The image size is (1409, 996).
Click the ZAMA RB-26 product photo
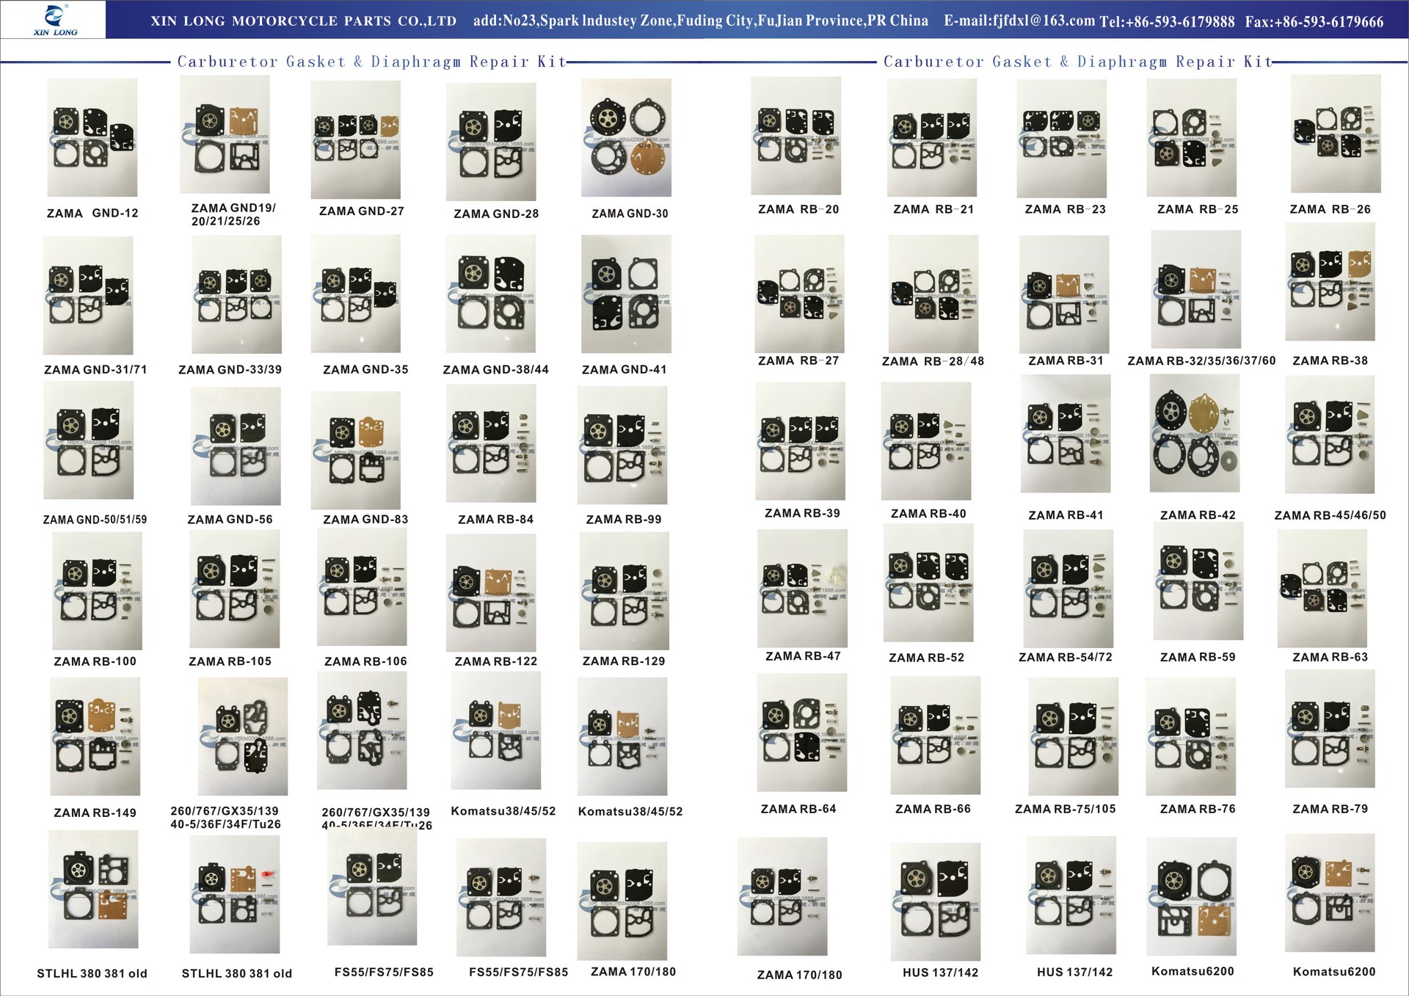(x=1336, y=134)
